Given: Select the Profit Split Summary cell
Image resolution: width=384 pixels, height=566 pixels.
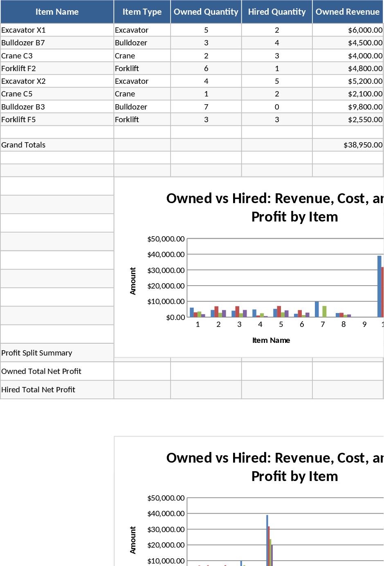Looking at the screenshot, I should click(x=57, y=353).
